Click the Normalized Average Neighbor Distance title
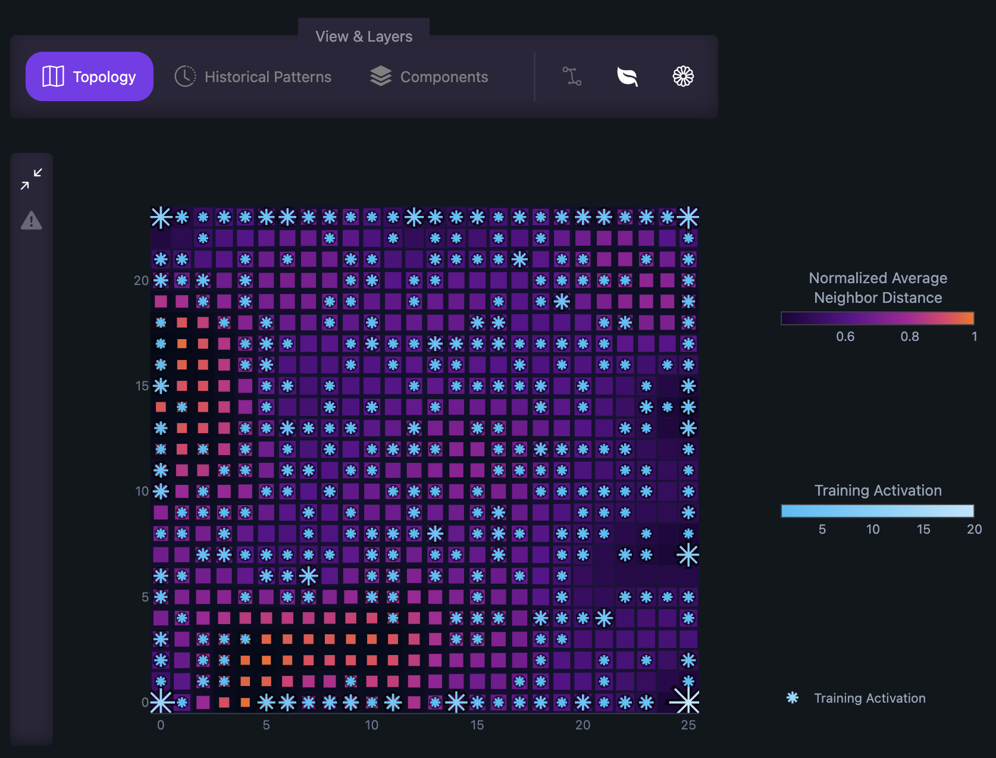Screen dimensions: 996x758 pyautogui.click(x=878, y=288)
